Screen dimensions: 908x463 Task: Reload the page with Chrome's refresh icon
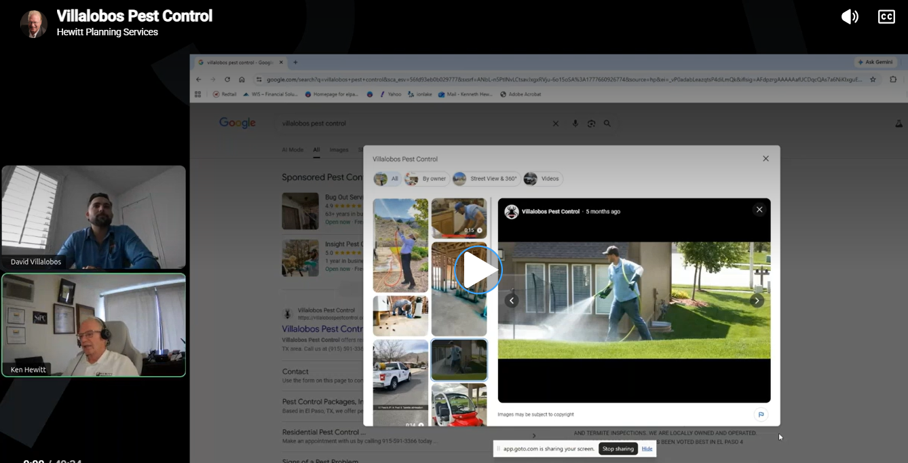pos(227,79)
